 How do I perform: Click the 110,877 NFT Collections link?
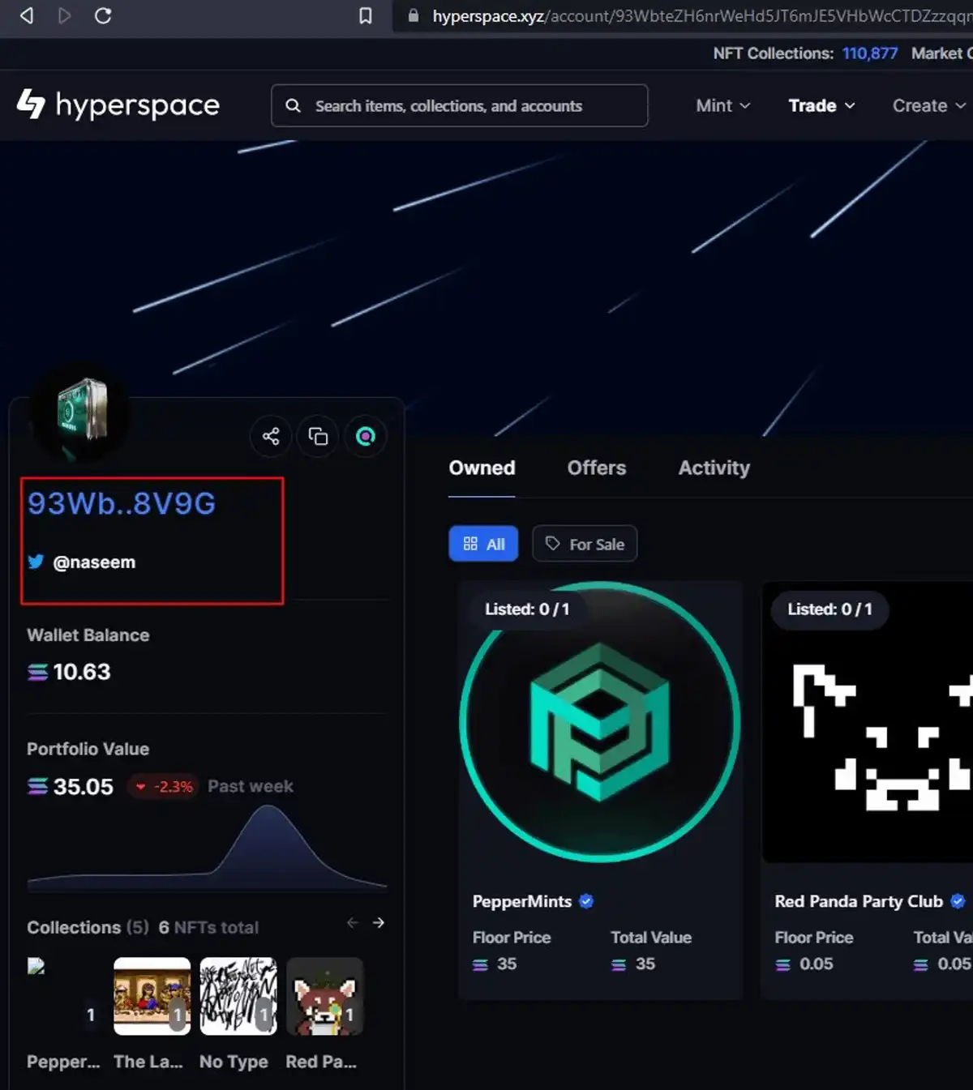(869, 53)
